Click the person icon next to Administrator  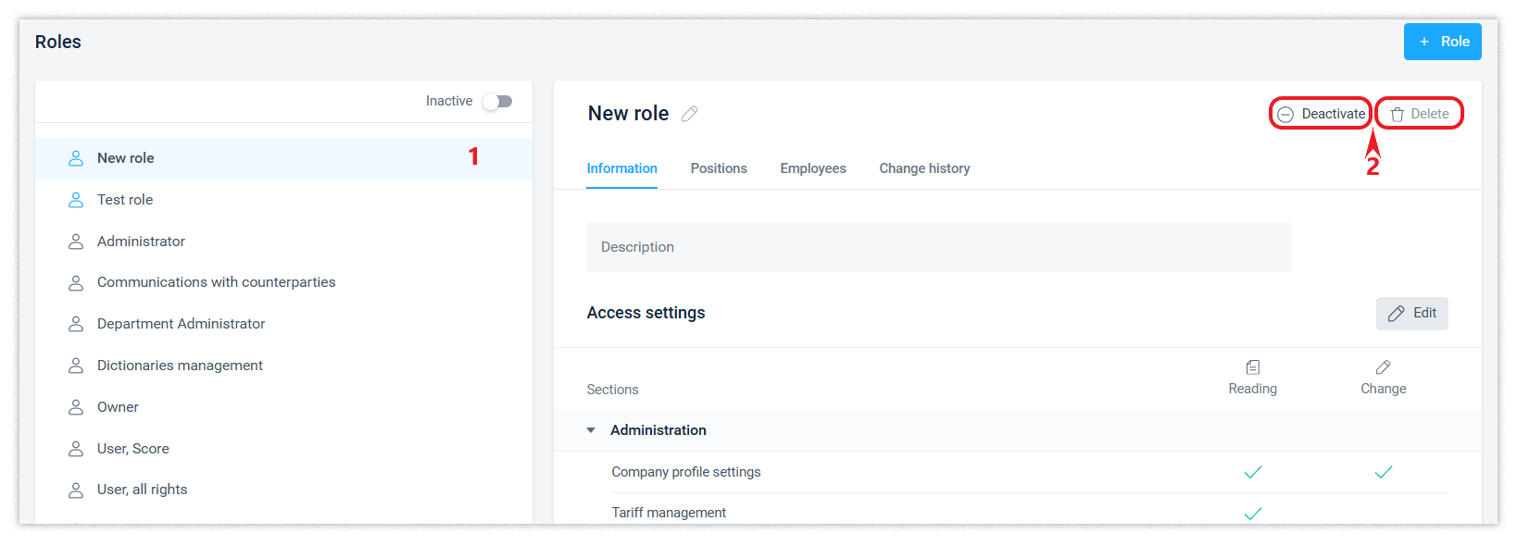coord(76,242)
